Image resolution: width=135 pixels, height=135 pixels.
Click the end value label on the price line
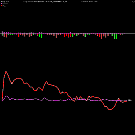130,100
